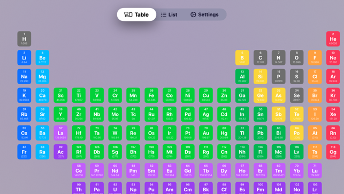Select the Lutetium (Lu) tile
The image size is (344, 194).
coord(315,171)
